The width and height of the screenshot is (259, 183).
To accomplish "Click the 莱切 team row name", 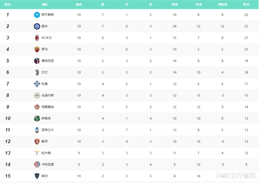I will click(45, 176).
